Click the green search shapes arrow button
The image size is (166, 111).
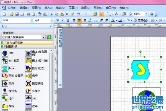pos(49,37)
